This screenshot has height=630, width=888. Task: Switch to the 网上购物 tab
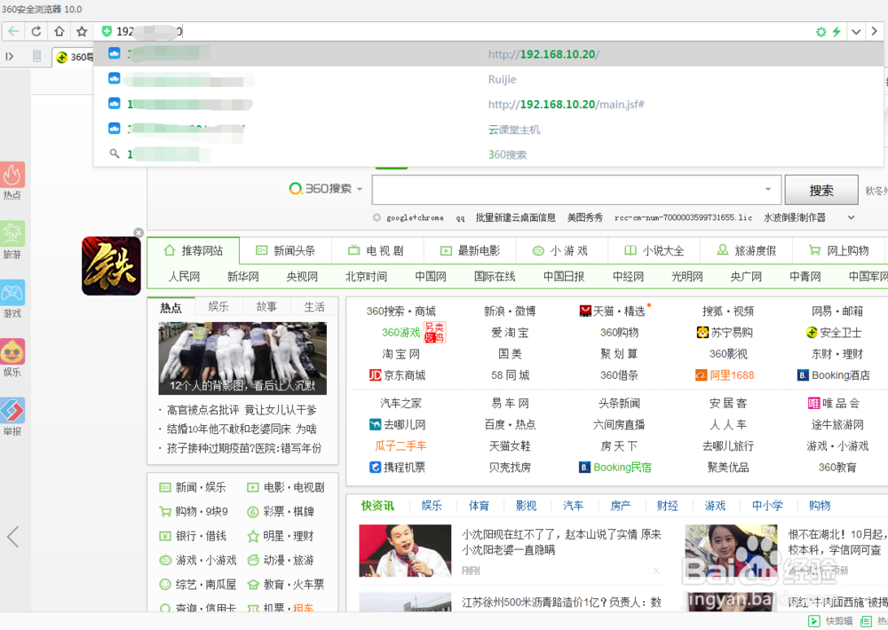coord(839,251)
